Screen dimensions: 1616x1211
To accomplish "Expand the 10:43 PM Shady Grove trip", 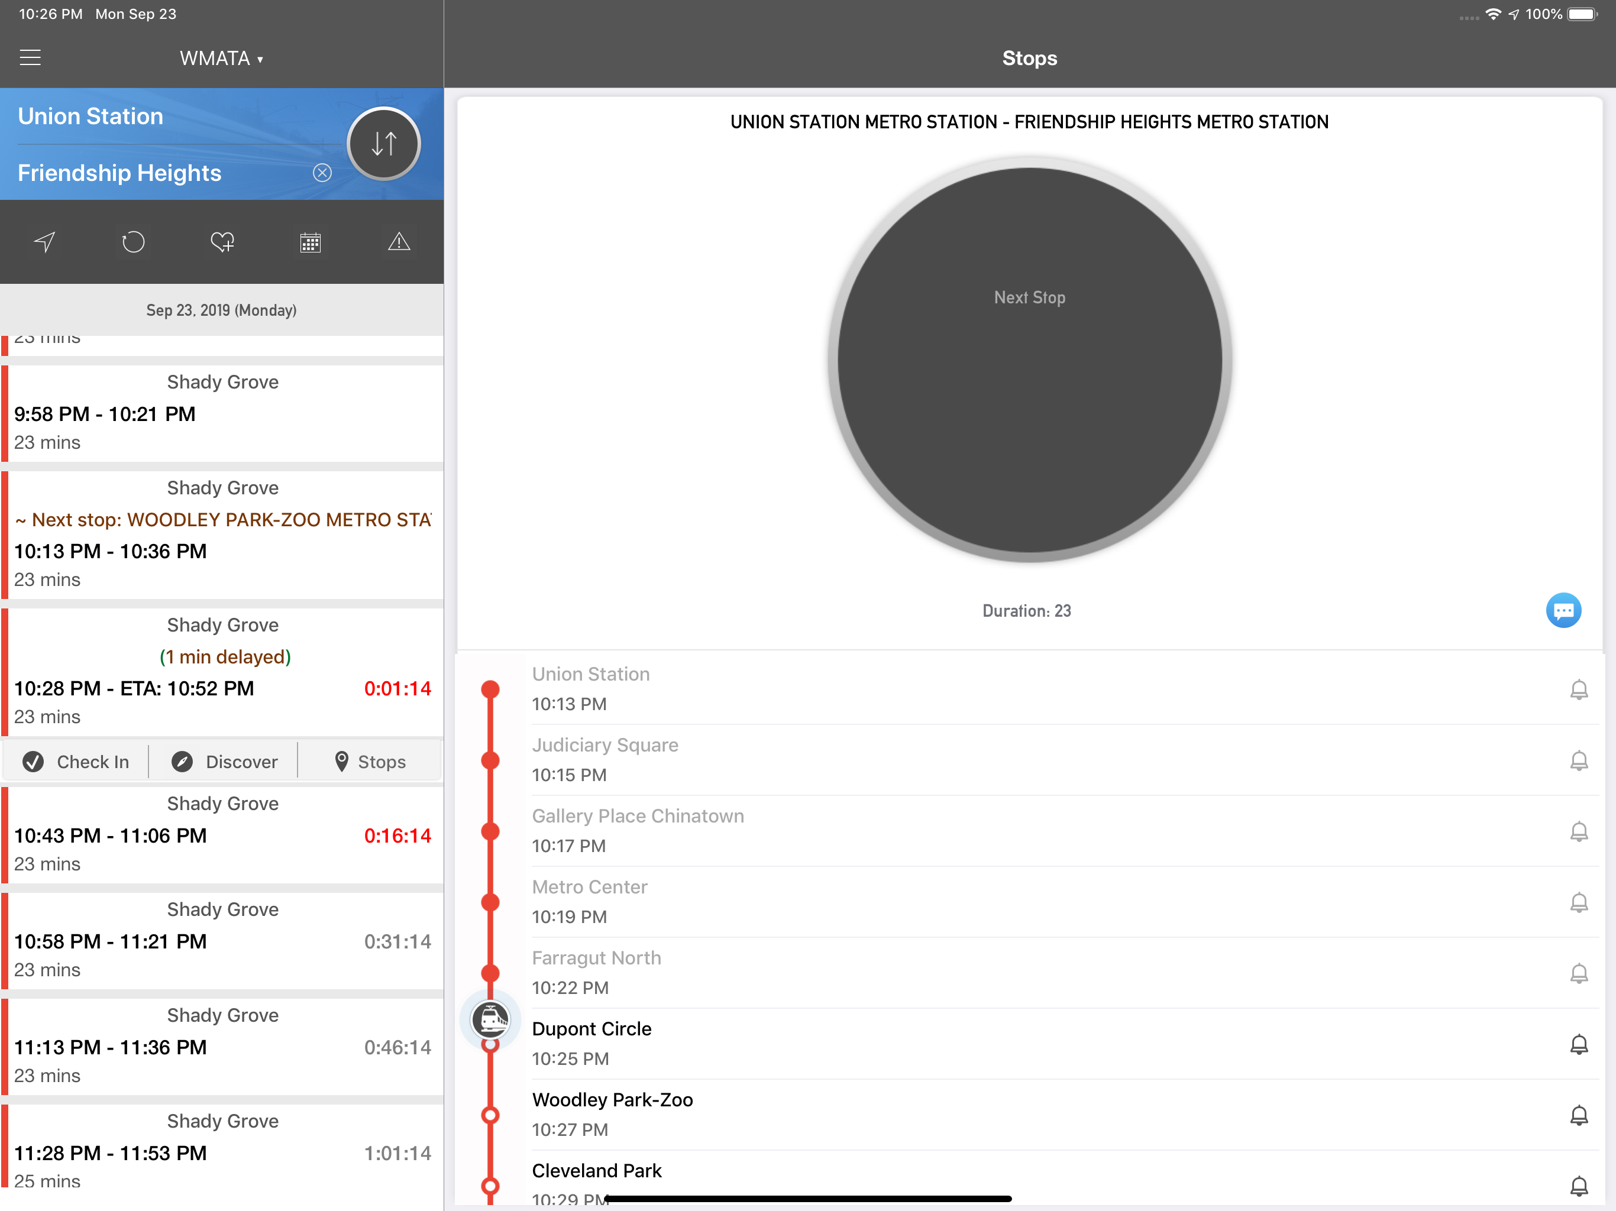I will [222, 835].
